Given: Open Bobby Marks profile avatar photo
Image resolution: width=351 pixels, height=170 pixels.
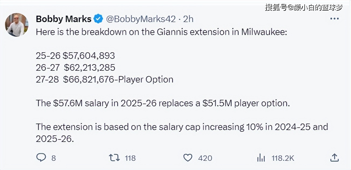Looking at the screenshot, I should (17, 25).
